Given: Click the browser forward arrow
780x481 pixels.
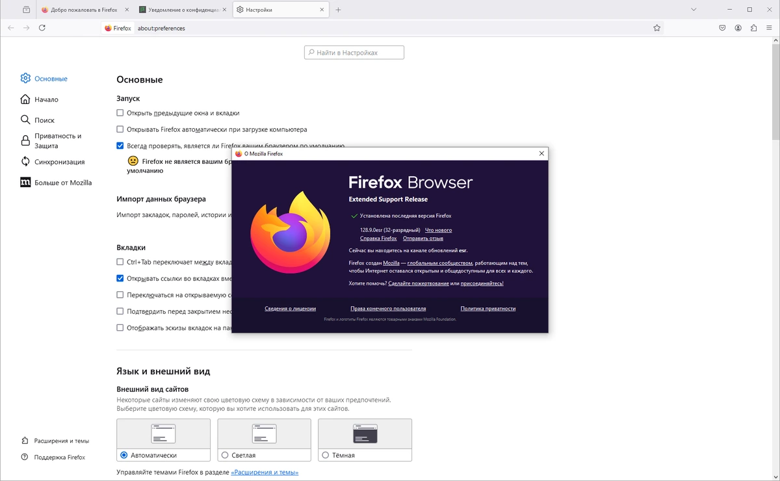Looking at the screenshot, I should [27, 28].
